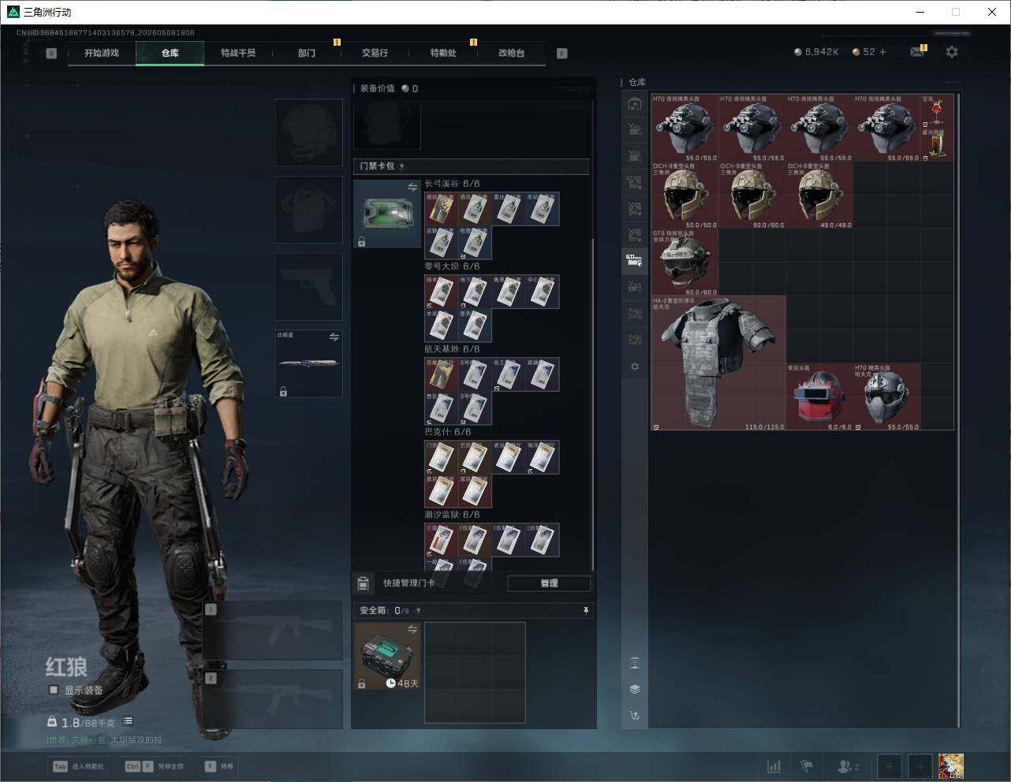Image resolution: width=1011 pixels, height=782 pixels.
Task: Select the first keycard under 巴克什
Action: tap(442, 457)
